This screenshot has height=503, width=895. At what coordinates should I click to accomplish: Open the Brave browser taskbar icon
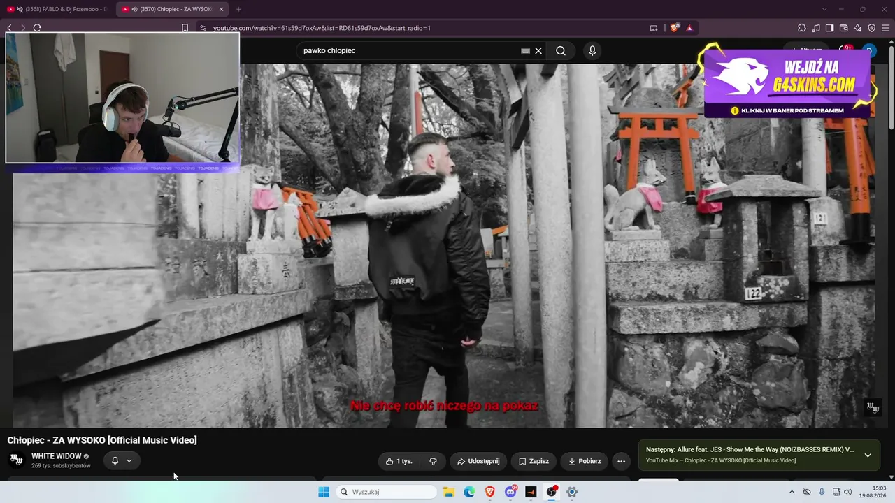[x=489, y=492]
